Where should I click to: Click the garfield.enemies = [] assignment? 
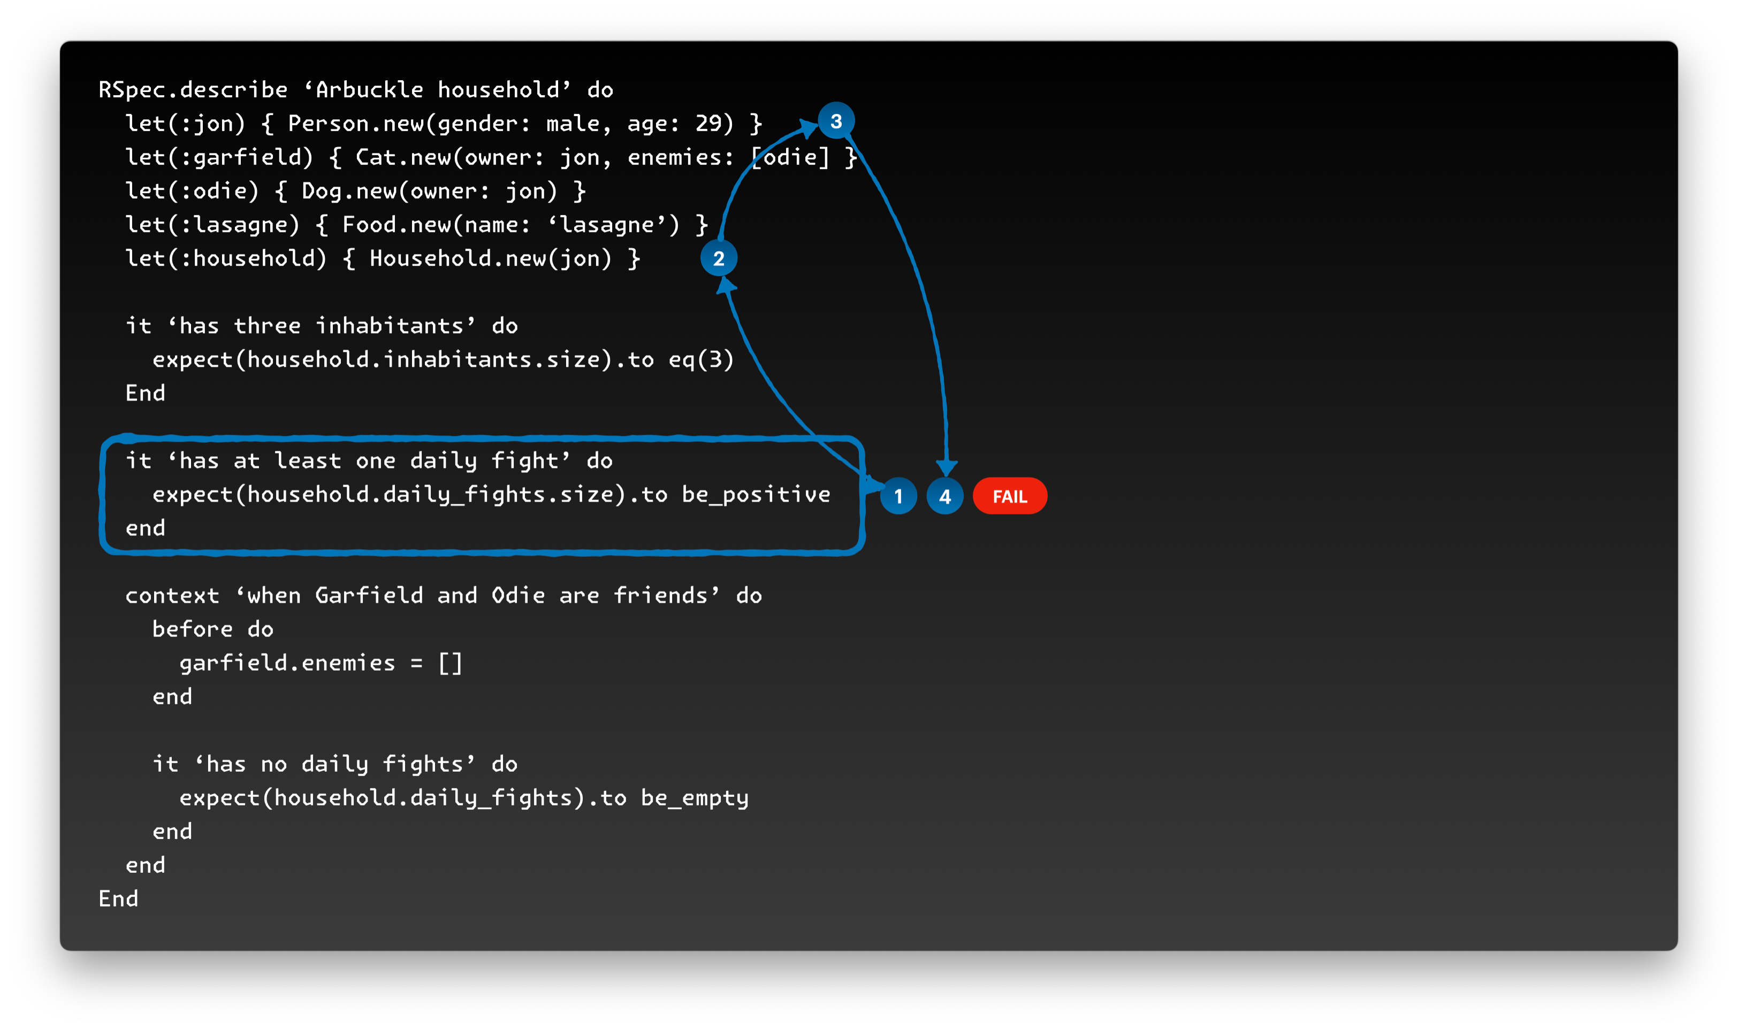click(x=321, y=663)
